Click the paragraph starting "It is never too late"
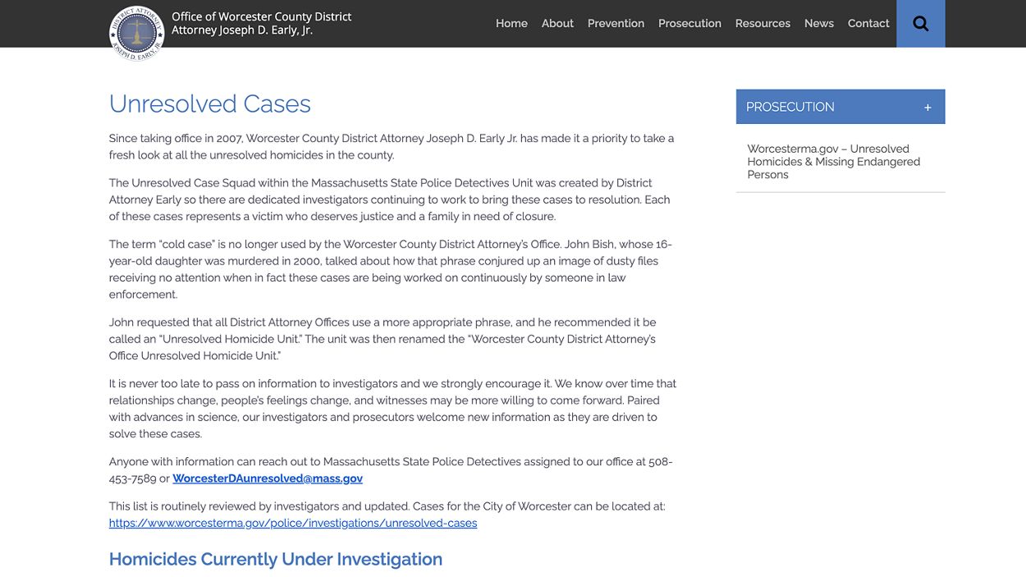The image size is (1026, 577). 392,409
